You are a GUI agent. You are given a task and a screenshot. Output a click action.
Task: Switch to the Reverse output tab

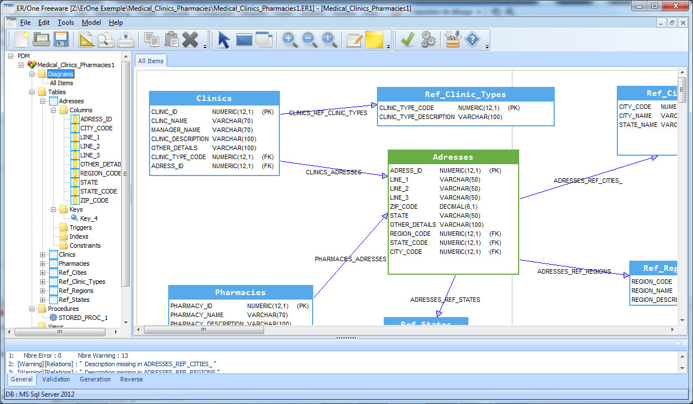pyautogui.click(x=131, y=379)
